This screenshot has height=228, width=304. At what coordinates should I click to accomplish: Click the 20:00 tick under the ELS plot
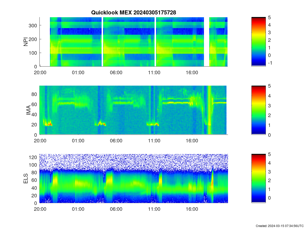pos(40,209)
